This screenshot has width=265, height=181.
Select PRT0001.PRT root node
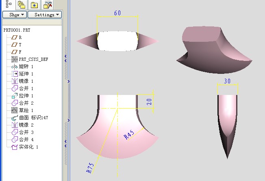click(x=17, y=30)
